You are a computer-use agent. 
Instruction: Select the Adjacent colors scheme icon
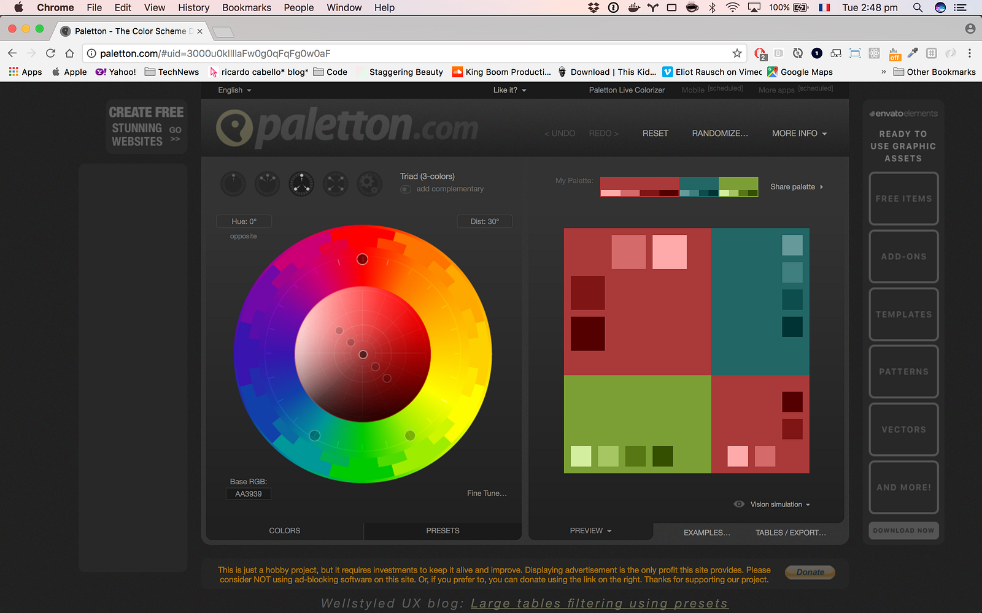tap(267, 184)
